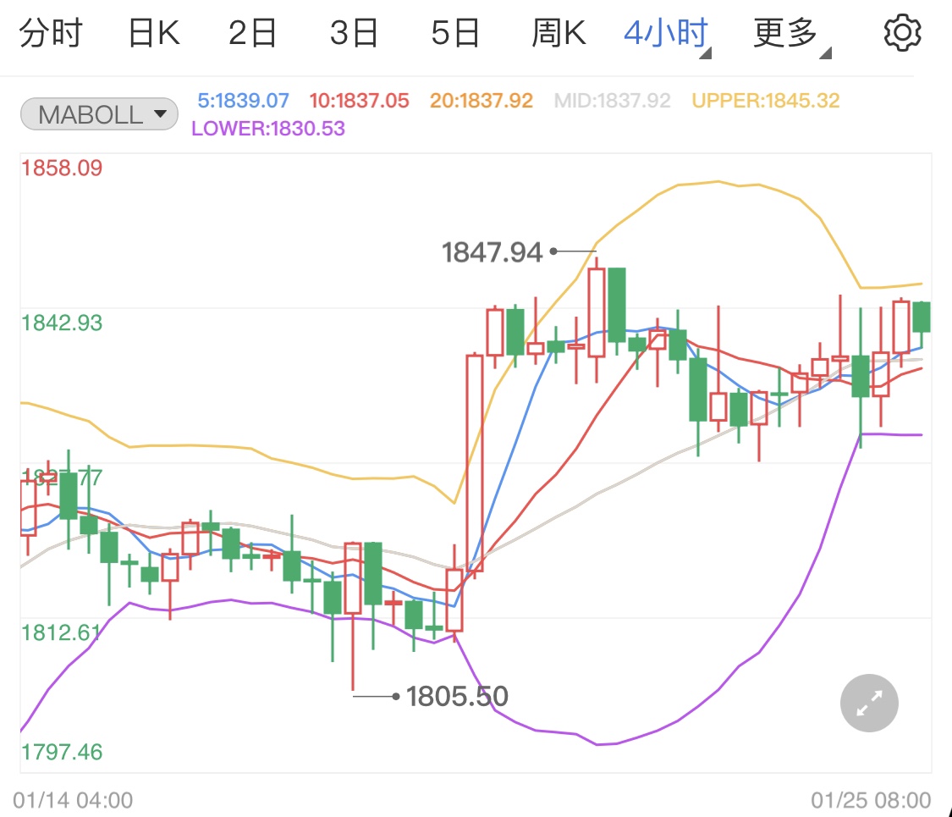Screen dimensions: 952x817
Task: Click the 1805.50 low price marker
Action: click(457, 696)
